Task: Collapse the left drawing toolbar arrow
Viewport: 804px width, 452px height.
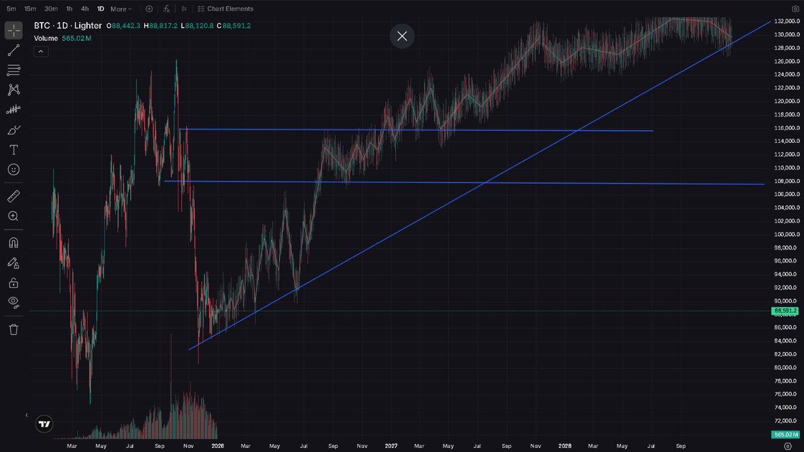Action: 27,416
